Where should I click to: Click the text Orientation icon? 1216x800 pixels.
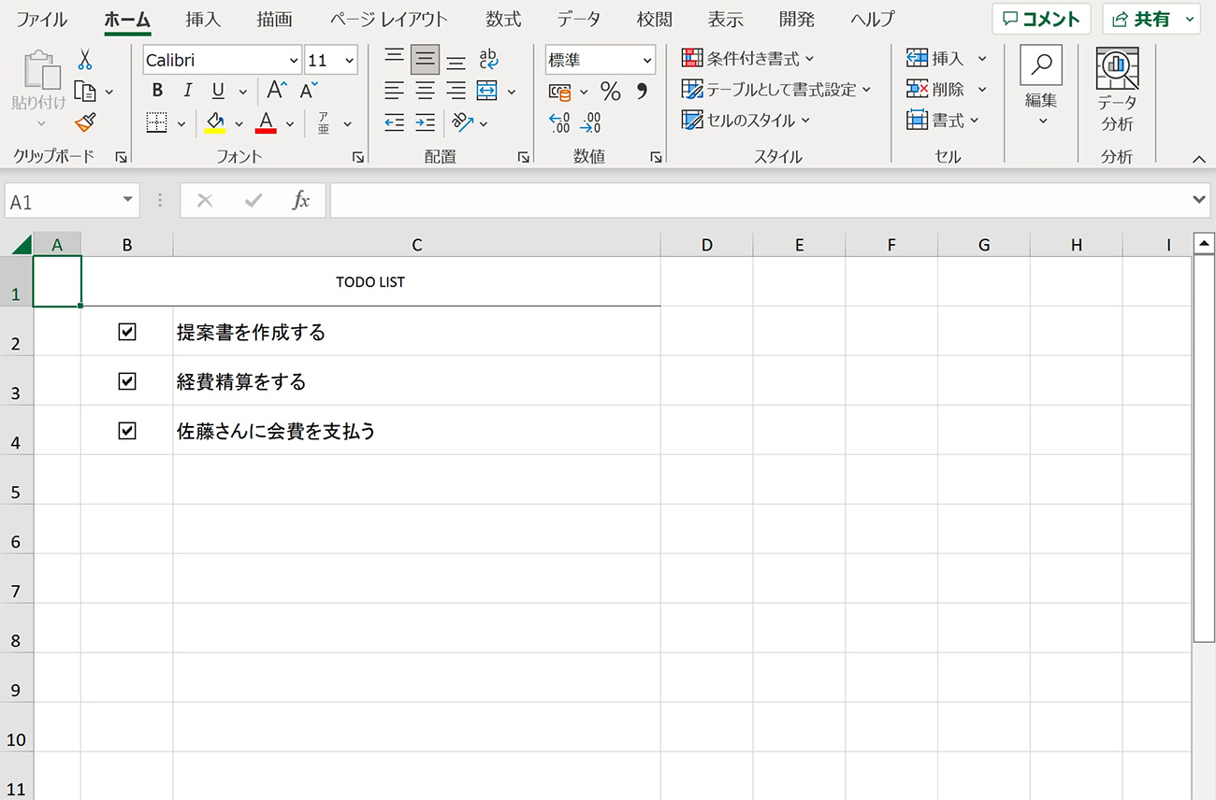[x=462, y=122]
